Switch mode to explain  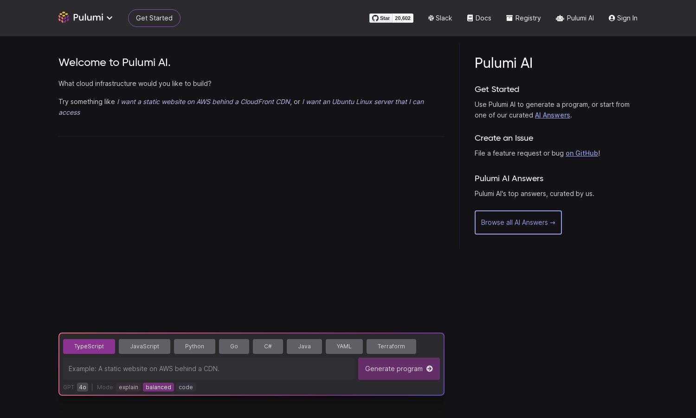tap(129, 387)
